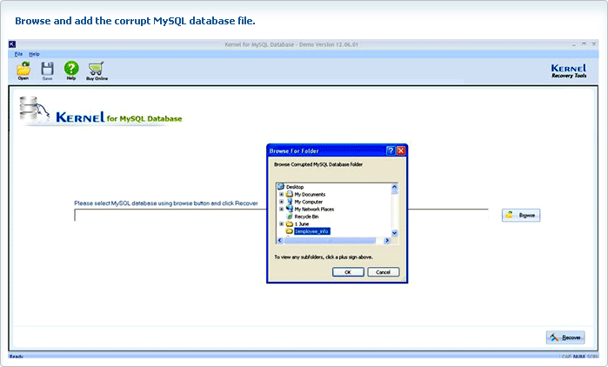Select My Network Places entry
The image size is (608, 367).
(310, 209)
